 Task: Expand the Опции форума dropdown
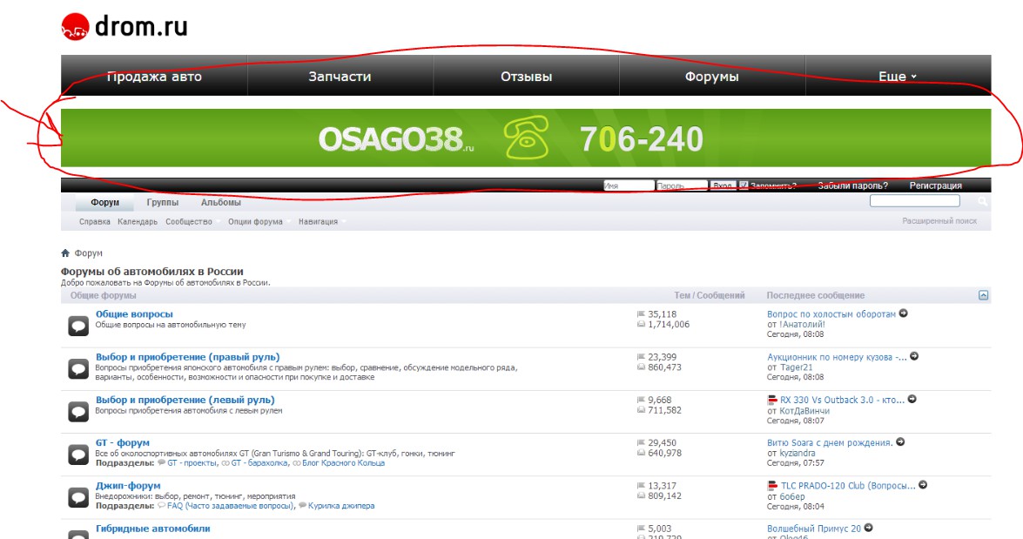pos(259,222)
